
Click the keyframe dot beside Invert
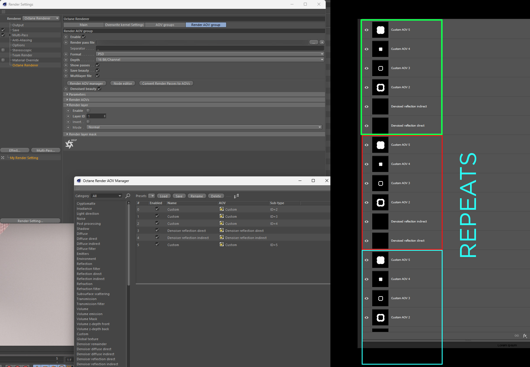click(69, 122)
